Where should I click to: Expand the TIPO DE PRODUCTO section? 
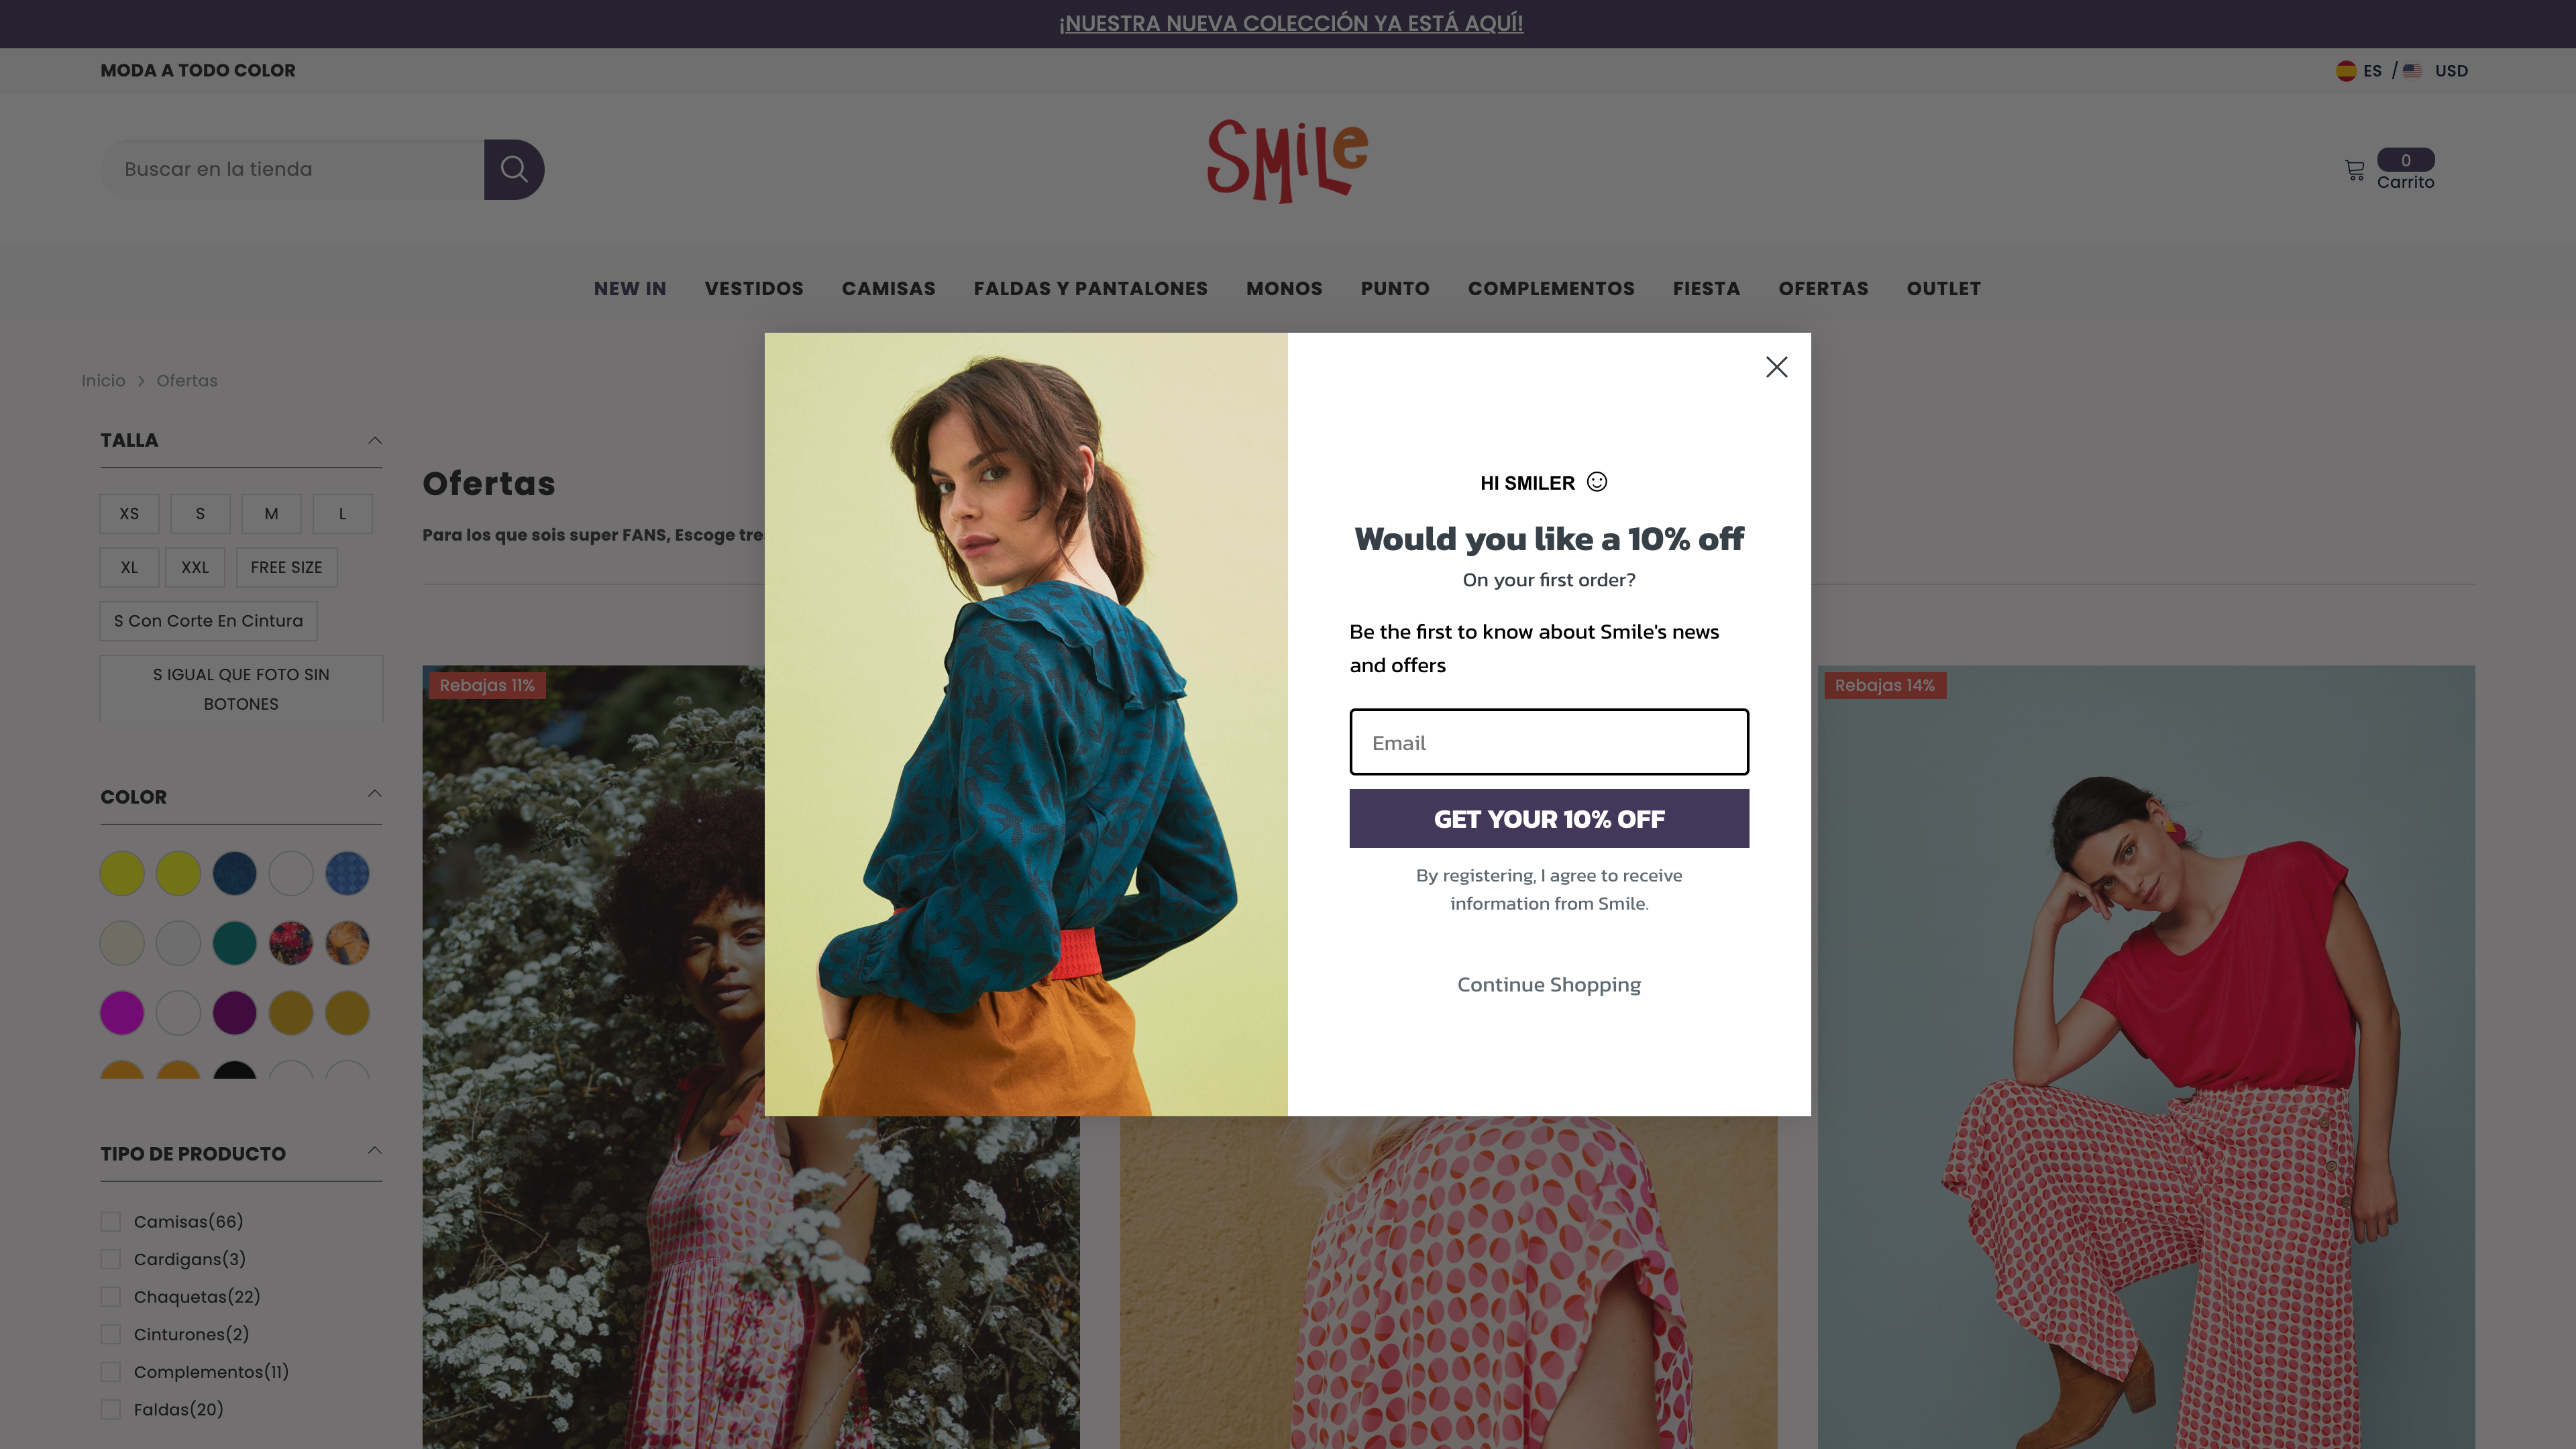(x=241, y=1154)
